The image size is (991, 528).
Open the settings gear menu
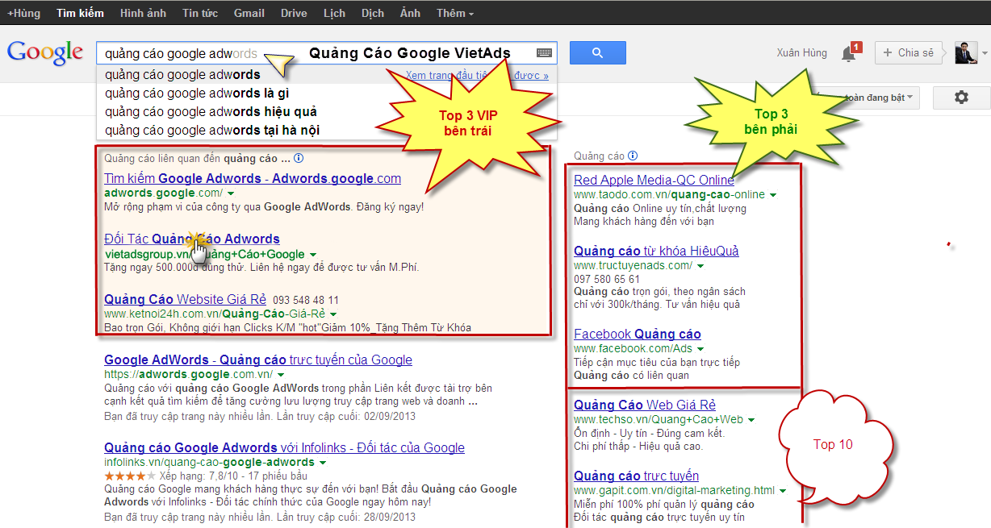[x=961, y=98]
